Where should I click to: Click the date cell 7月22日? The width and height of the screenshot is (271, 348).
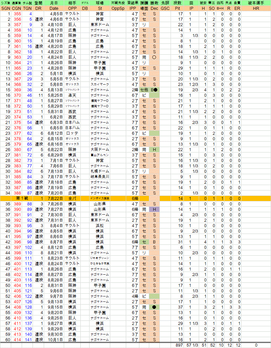(x=55, y=198)
